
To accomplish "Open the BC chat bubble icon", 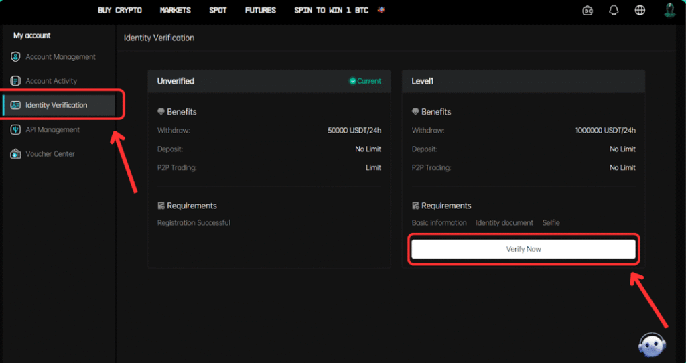I will click(588, 11).
